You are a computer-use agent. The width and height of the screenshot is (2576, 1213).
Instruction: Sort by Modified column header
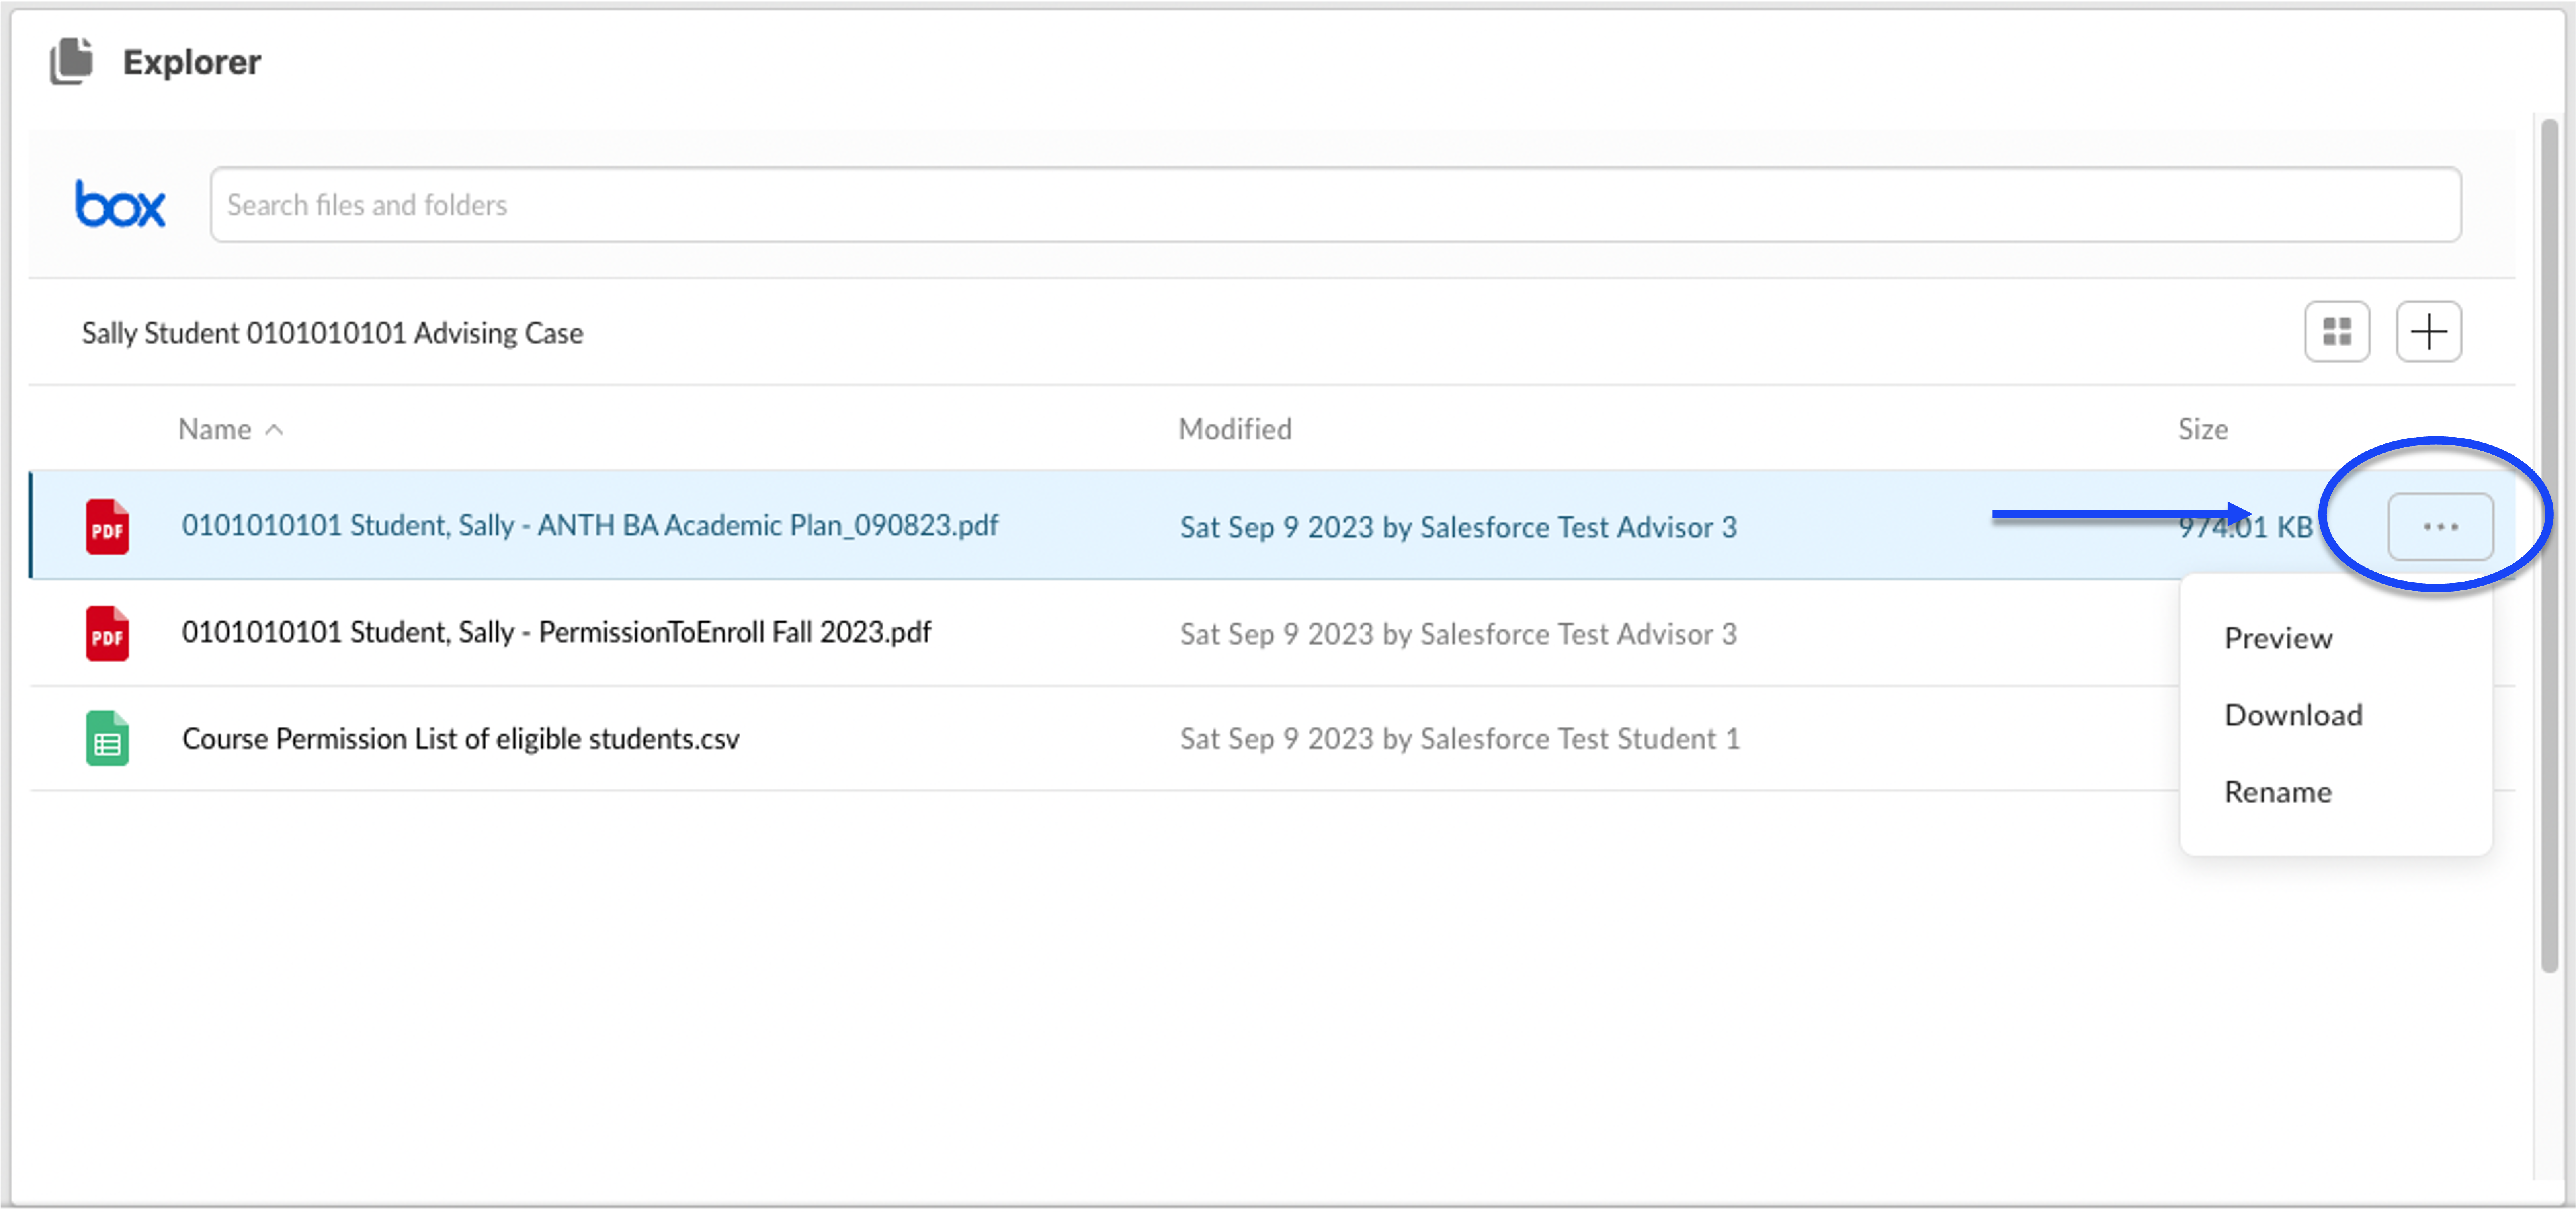[1234, 429]
